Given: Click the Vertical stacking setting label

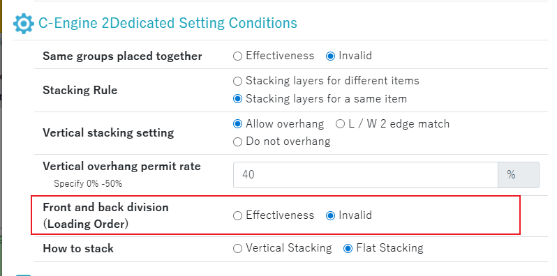Looking at the screenshot, I should pyautogui.click(x=108, y=132).
